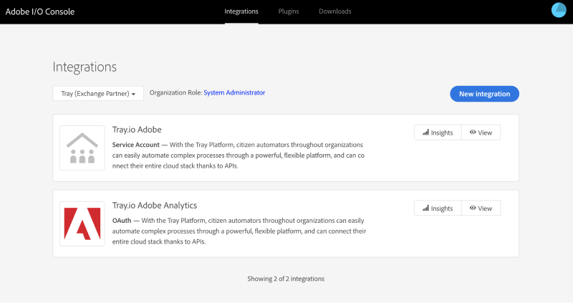Image resolution: width=573 pixels, height=303 pixels.
Task: Follow the System Administrator role link
Action: pyautogui.click(x=234, y=92)
